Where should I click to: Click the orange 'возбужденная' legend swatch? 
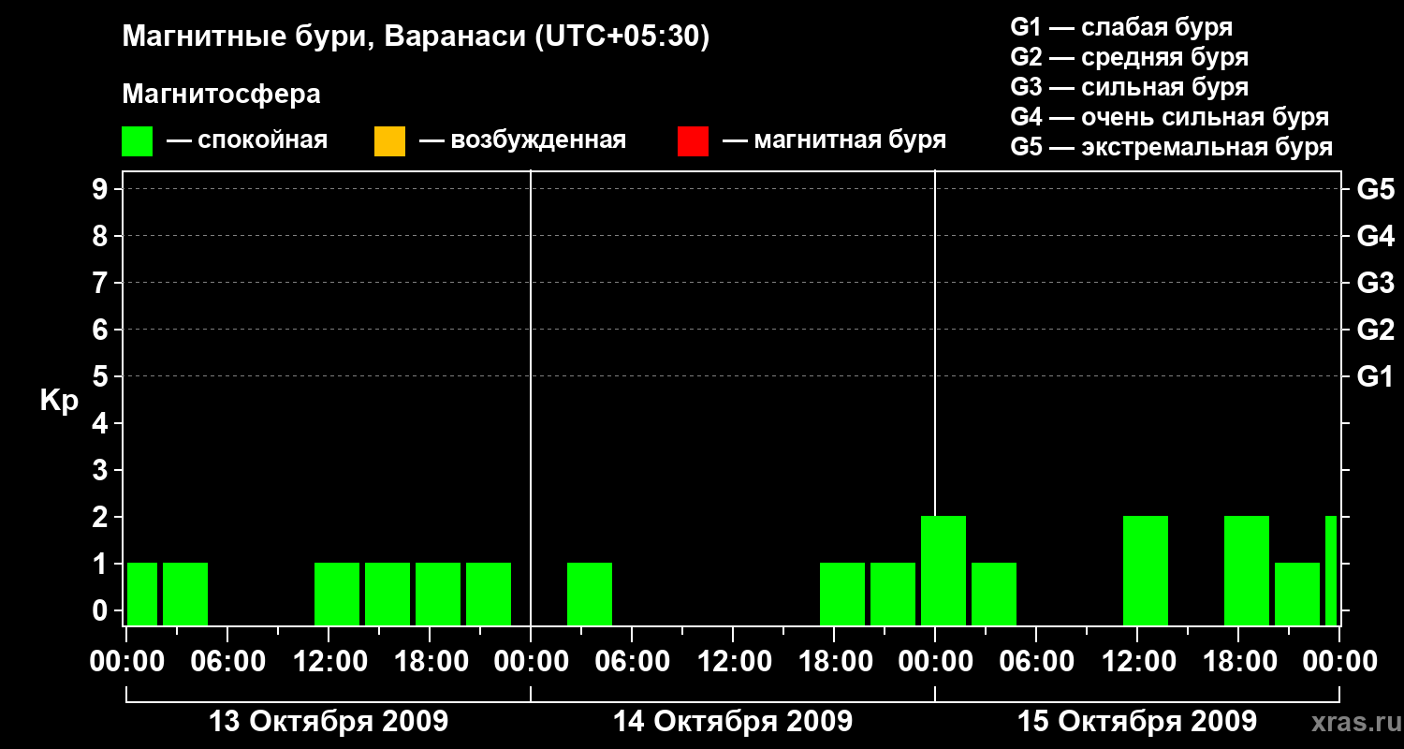click(x=389, y=140)
